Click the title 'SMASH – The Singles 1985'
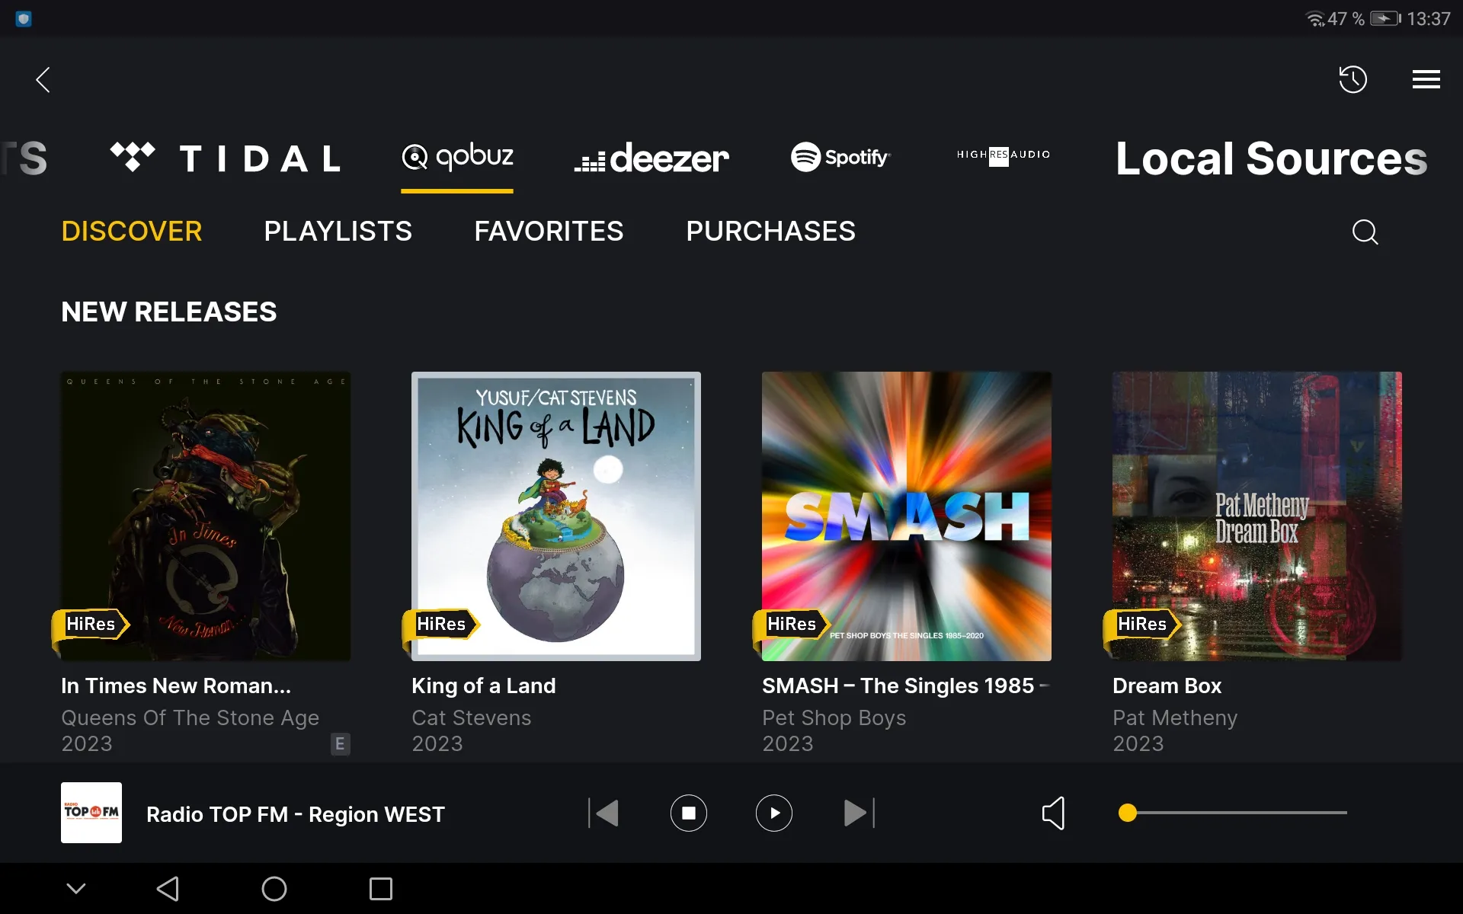 (x=905, y=685)
